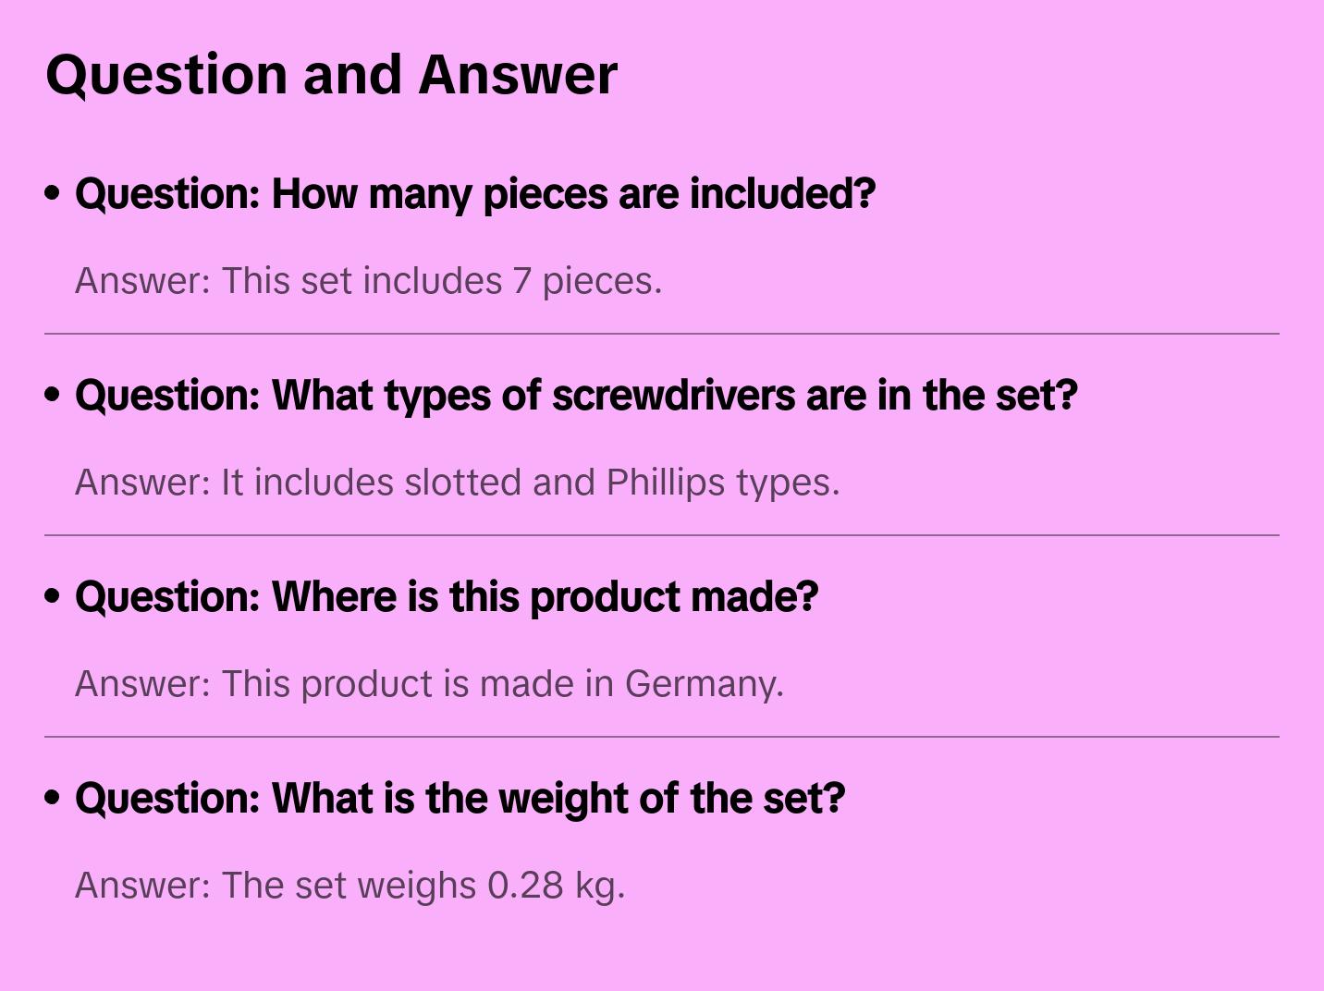Click the "What types of screwdrivers" question
Screen dimensions: 1324x991
click(x=576, y=396)
